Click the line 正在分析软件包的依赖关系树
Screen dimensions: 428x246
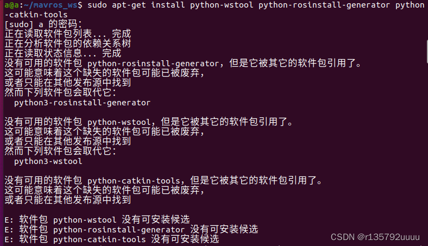(68, 43)
